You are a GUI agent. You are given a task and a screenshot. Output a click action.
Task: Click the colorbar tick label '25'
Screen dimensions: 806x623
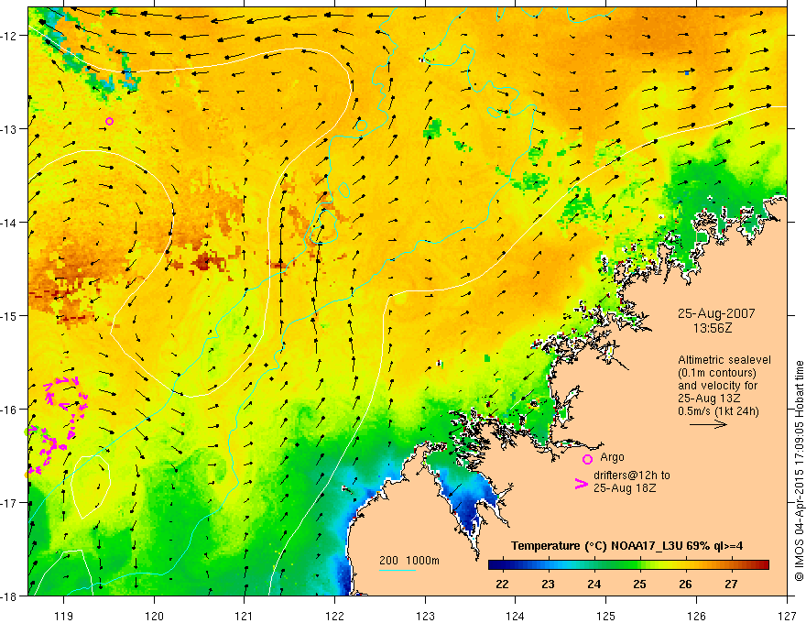(639, 584)
